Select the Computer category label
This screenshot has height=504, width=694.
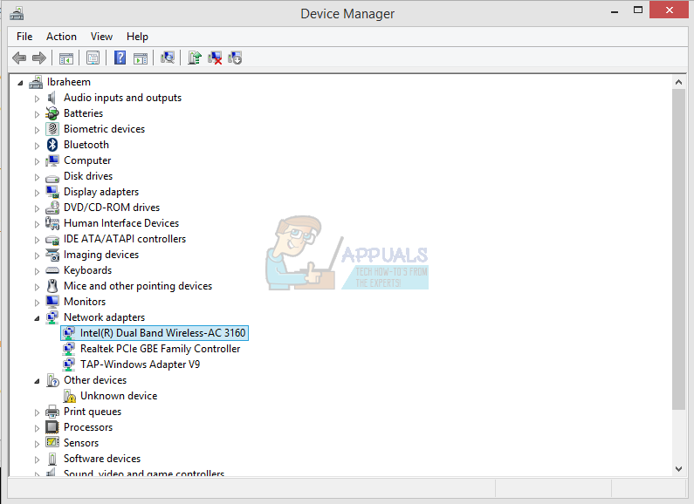tap(87, 160)
